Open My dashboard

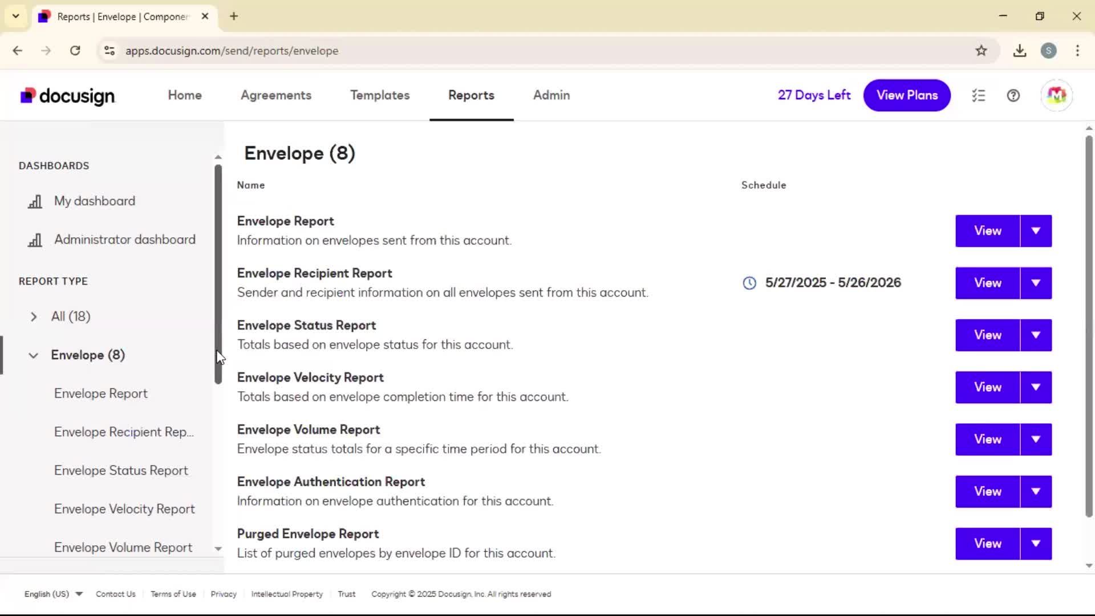95,201
